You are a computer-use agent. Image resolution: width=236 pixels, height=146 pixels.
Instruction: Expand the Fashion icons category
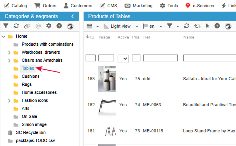point(9,101)
